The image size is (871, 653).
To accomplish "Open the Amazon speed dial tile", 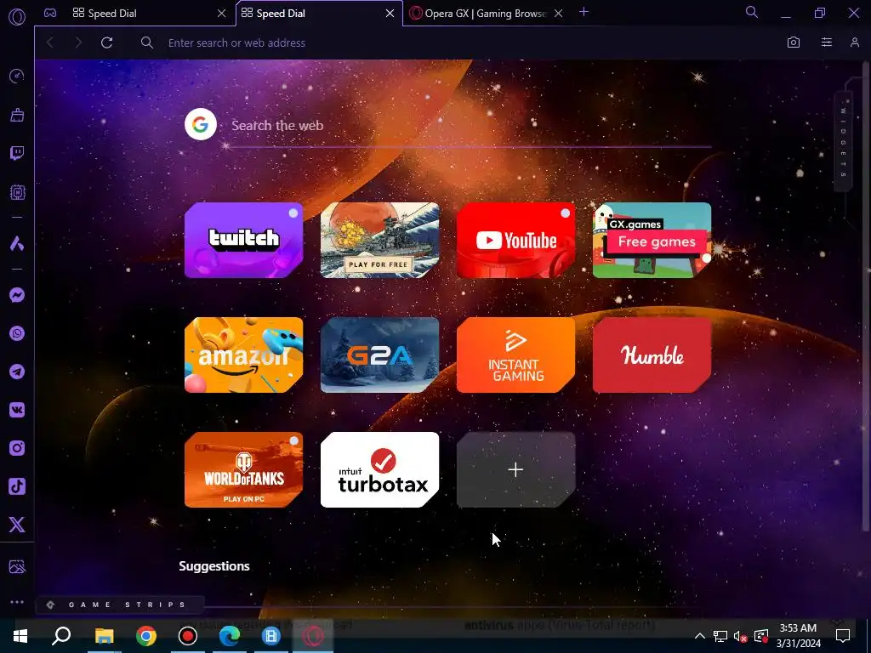I will [244, 355].
